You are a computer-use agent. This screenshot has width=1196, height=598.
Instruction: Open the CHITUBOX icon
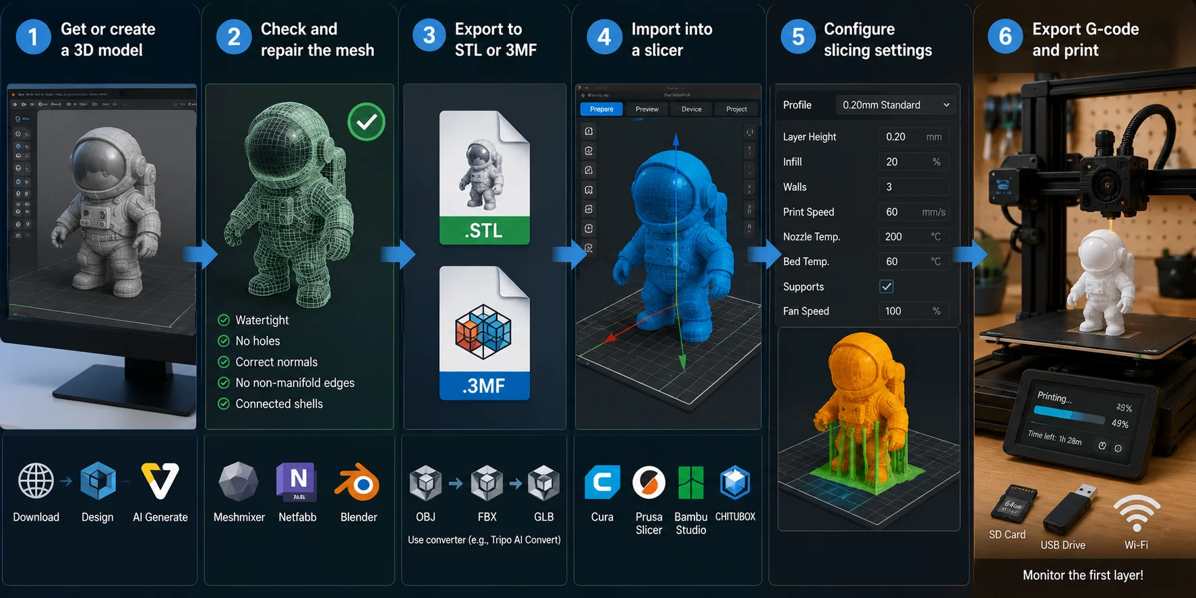point(735,482)
